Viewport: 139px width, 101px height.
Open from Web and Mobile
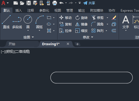[42, 3]
